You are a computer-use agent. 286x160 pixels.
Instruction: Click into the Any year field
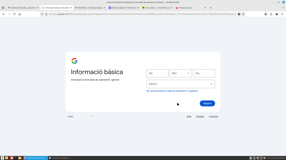point(204,73)
